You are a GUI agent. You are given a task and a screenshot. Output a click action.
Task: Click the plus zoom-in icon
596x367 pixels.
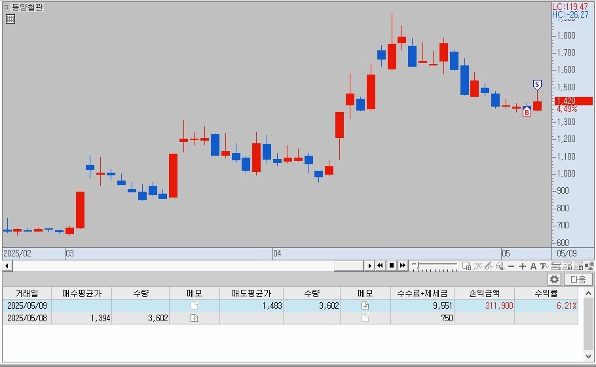(522, 266)
